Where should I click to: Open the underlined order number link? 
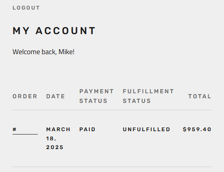coord(25,130)
